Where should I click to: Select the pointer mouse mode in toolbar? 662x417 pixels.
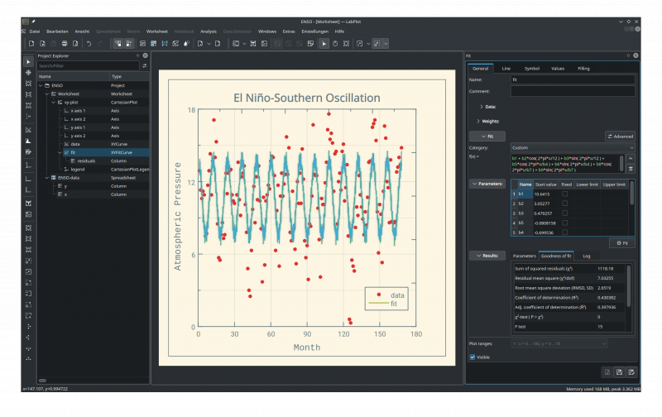[324, 44]
